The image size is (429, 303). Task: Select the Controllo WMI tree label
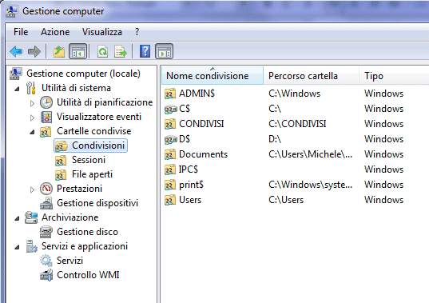click(x=88, y=275)
